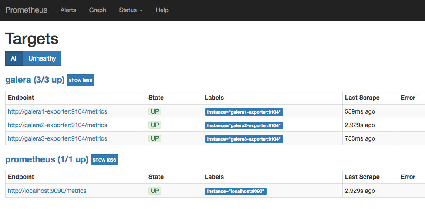Open localhost:9090 metrics endpoint
The width and height of the screenshot is (425, 209).
[47, 191]
